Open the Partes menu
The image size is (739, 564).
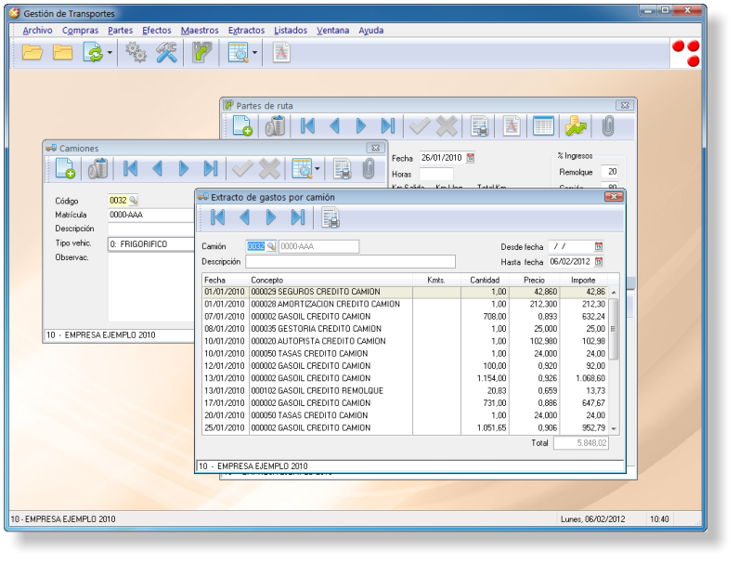pyautogui.click(x=120, y=30)
